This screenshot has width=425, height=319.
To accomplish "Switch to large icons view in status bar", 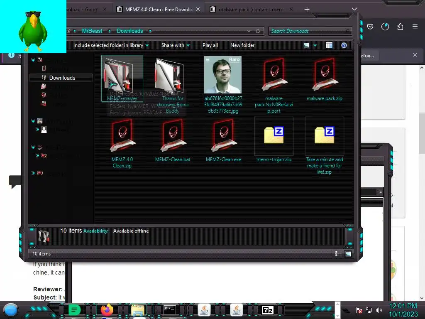I will (x=348, y=254).
